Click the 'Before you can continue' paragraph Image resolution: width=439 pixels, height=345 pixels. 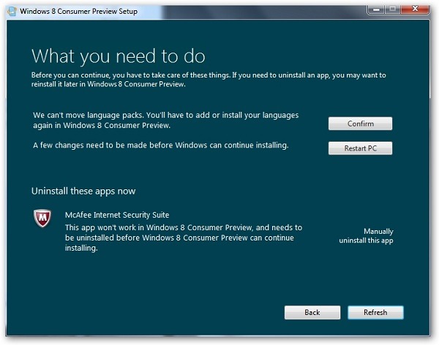click(x=209, y=80)
